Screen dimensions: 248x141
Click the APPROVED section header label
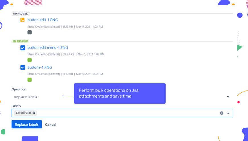[x=21, y=14]
